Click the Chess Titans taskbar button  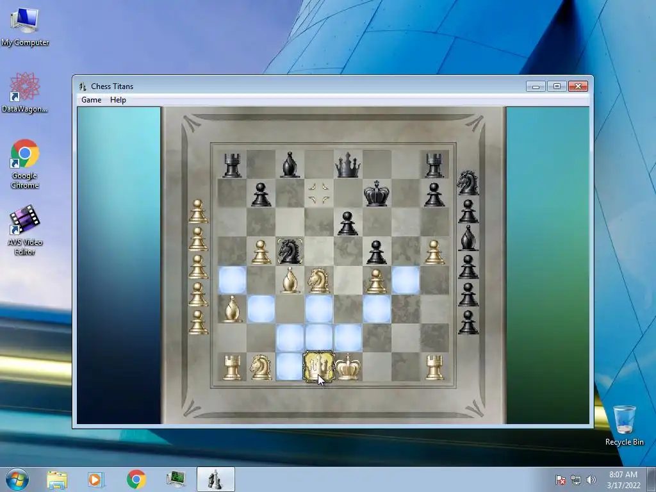pos(215,479)
